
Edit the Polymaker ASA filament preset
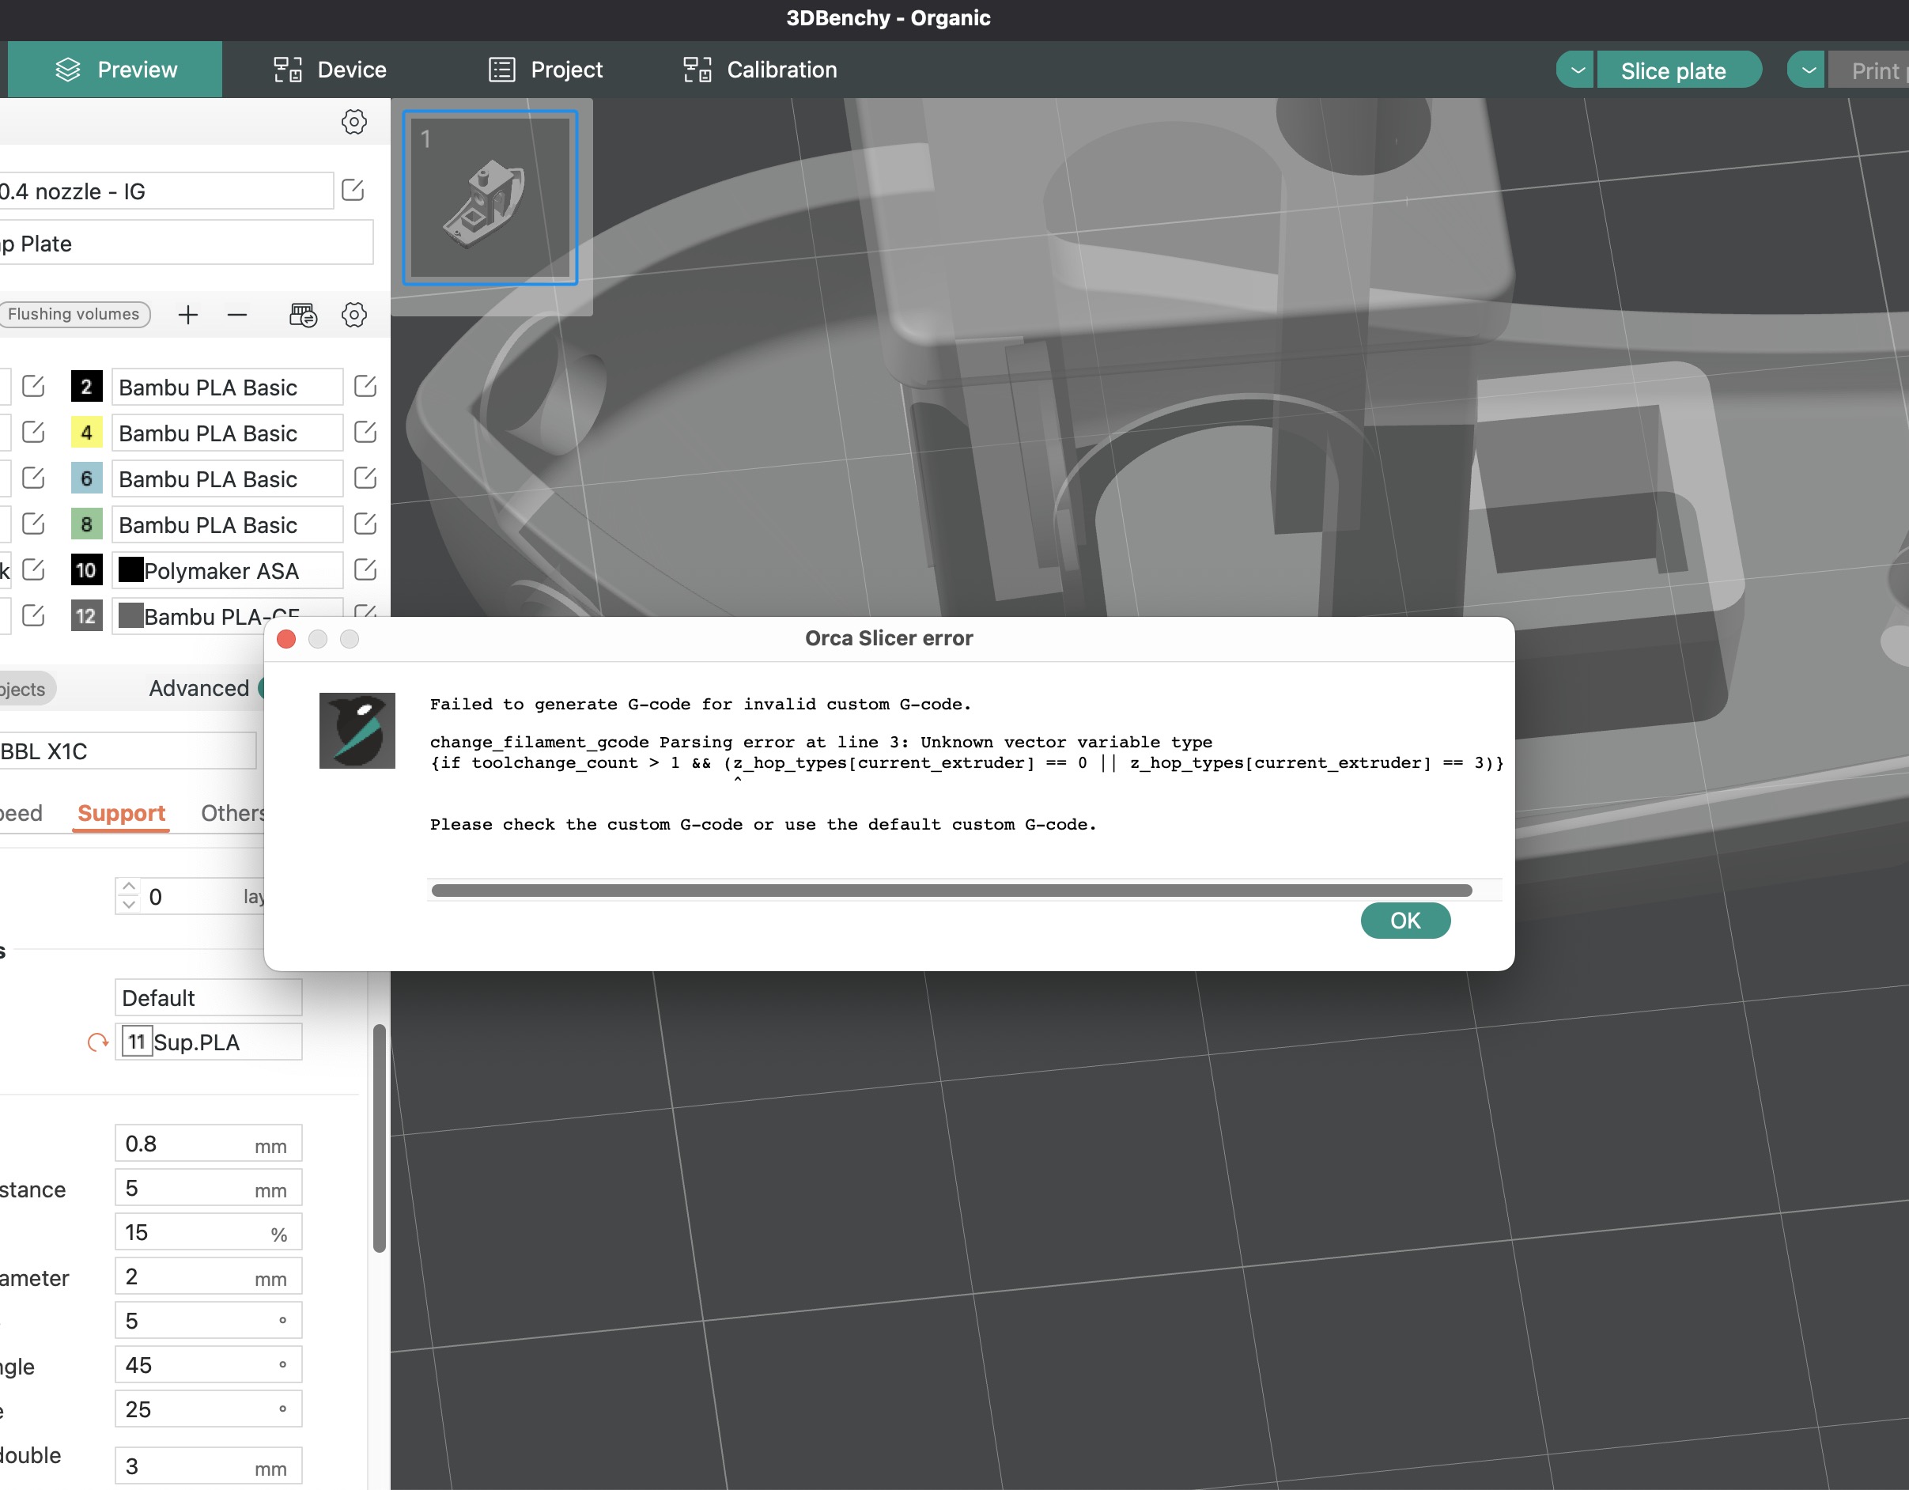pos(365,569)
